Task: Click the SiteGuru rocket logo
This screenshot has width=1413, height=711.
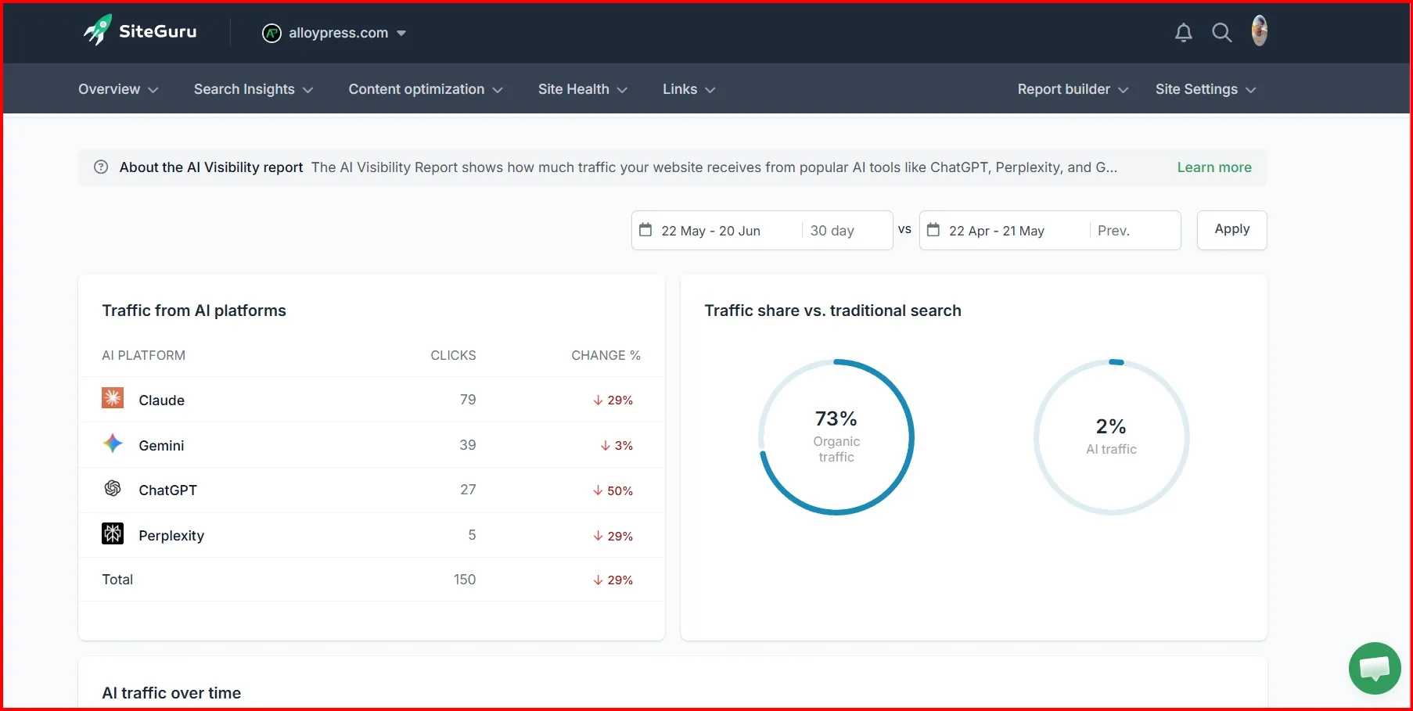Action: (98, 31)
